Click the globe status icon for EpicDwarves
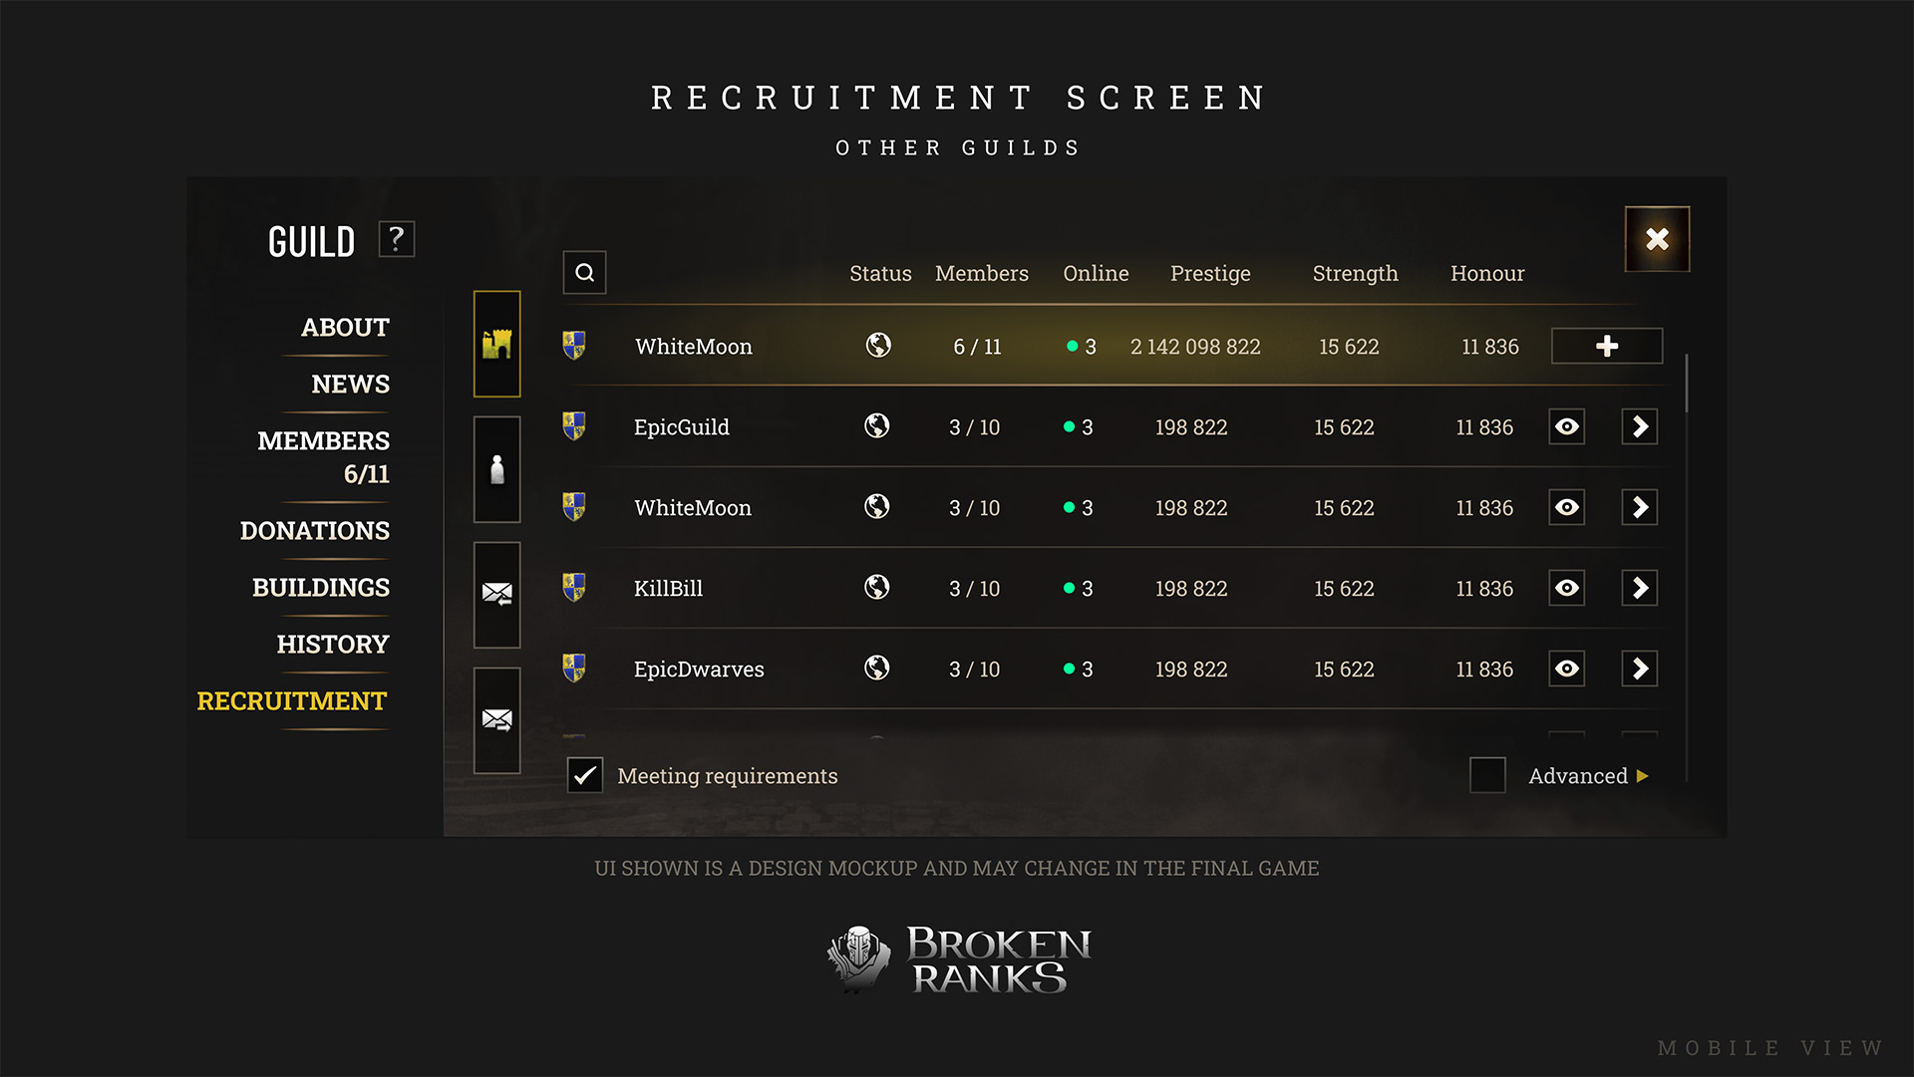The image size is (1914, 1077). pyautogui.click(x=877, y=669)
